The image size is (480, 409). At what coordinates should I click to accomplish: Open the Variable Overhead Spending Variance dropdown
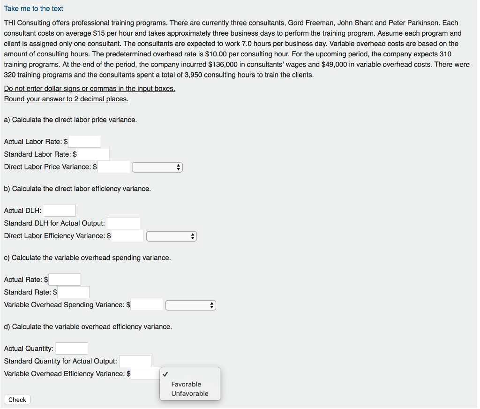click(190, 305)
